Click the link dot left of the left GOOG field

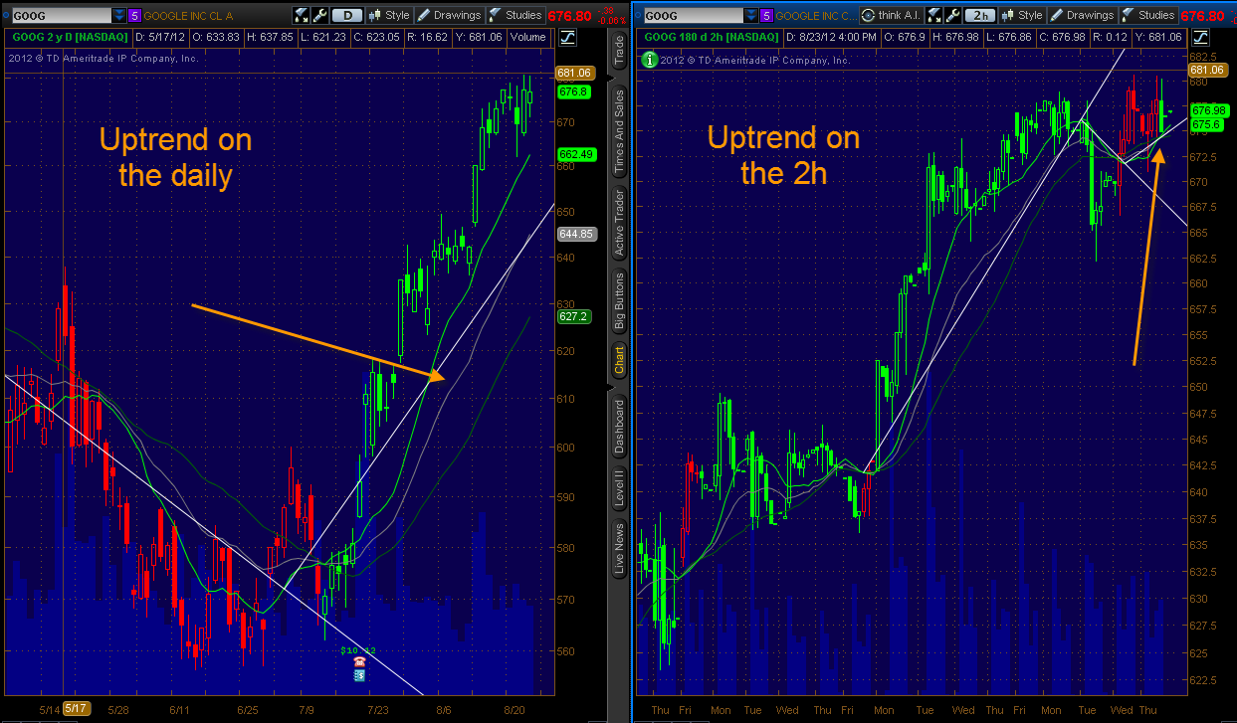4,16
